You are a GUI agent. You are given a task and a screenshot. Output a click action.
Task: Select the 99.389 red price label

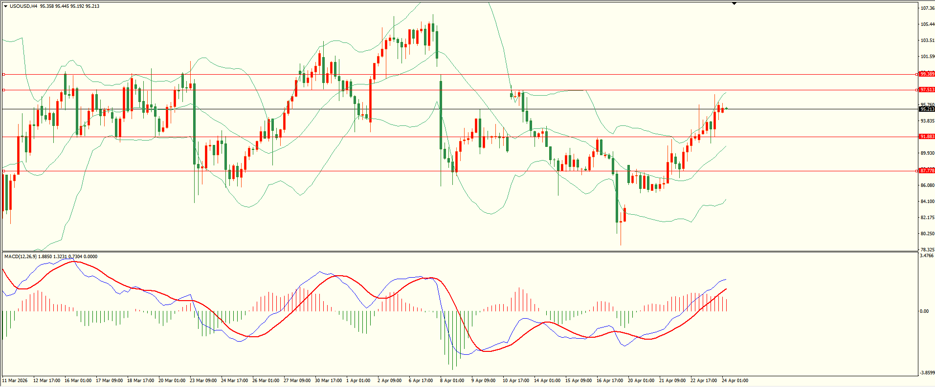coord(927,74)
